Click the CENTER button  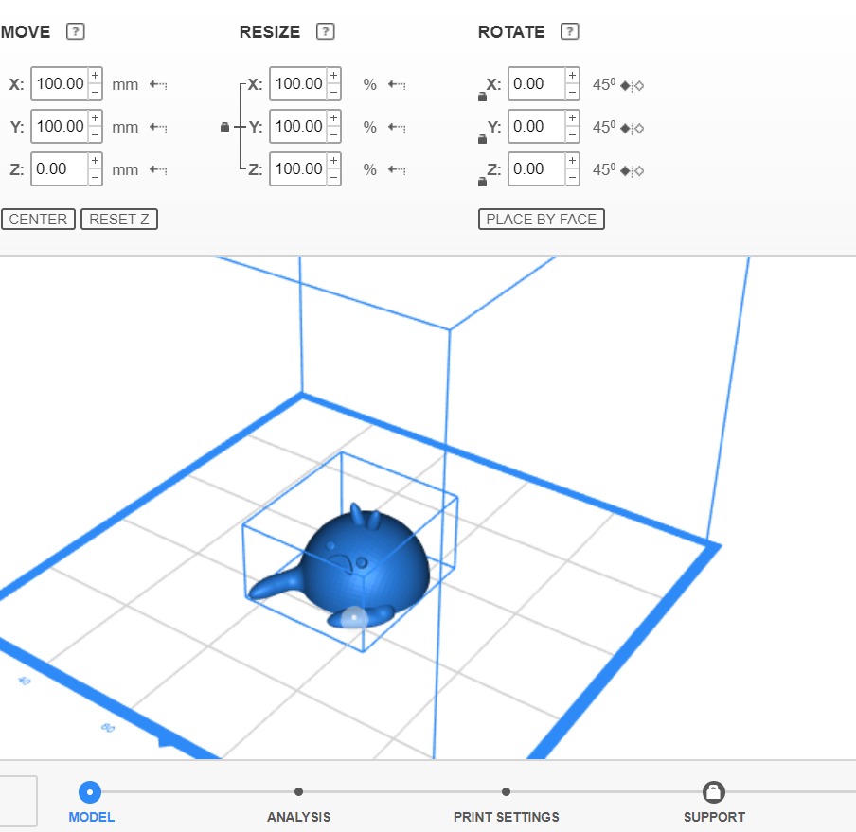(38, 220)
